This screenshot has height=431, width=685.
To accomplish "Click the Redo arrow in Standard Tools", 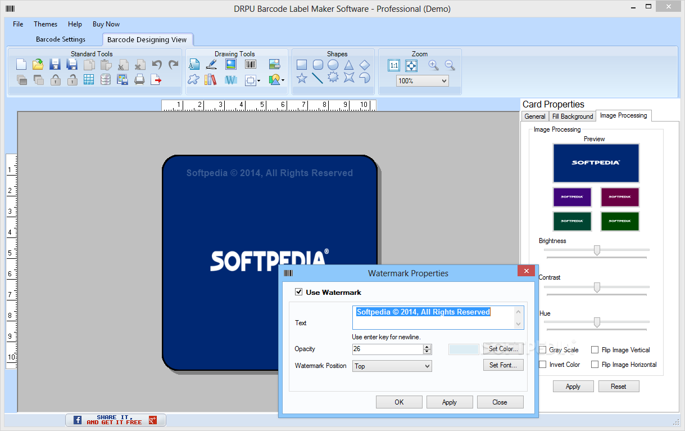I will point(174,65).
